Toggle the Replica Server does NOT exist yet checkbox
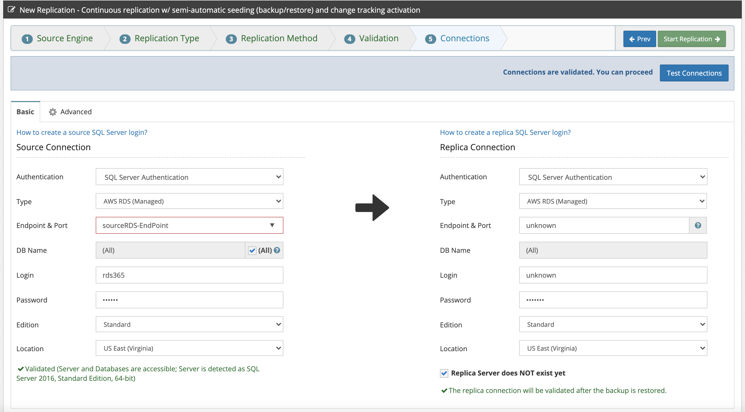Screen dimensions: 745x412 444,373
